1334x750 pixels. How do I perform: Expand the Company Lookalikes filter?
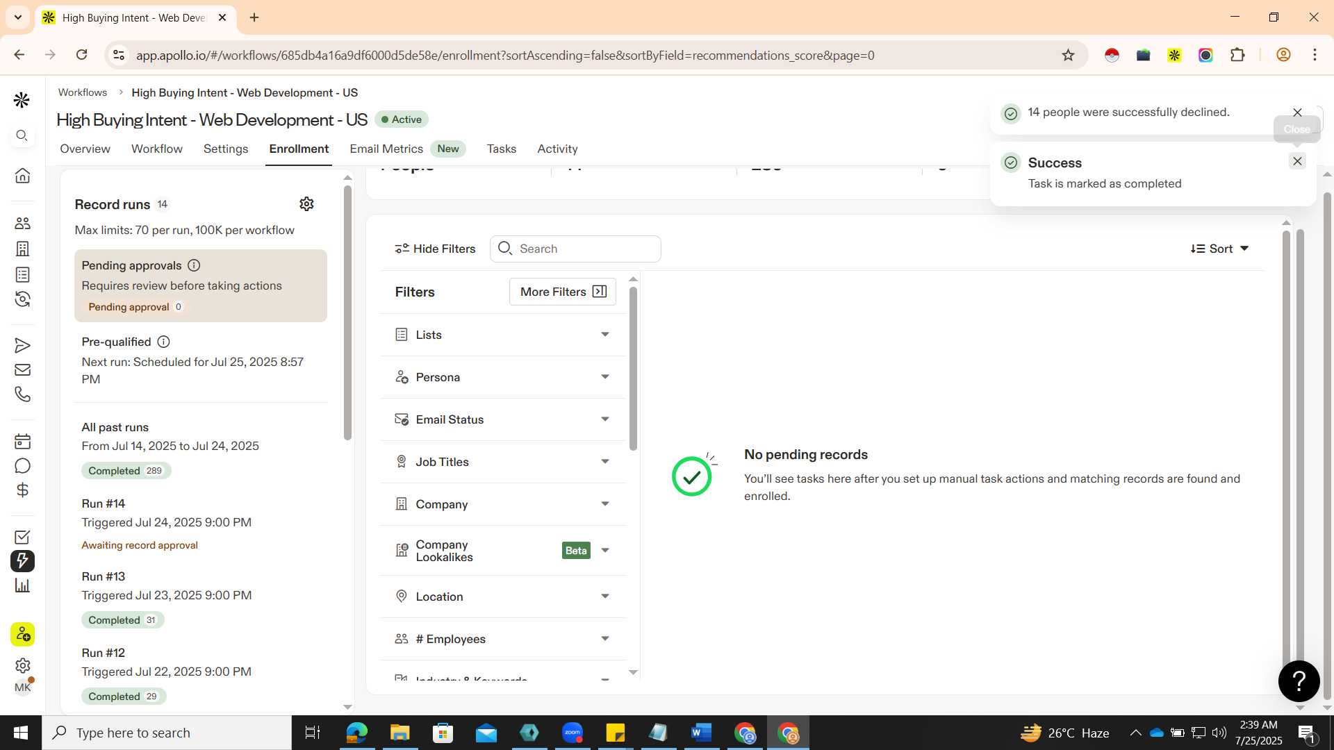503,551
